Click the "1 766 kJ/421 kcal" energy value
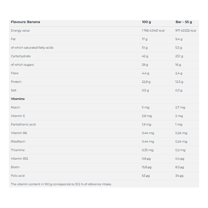 click(x=153, y=31)
